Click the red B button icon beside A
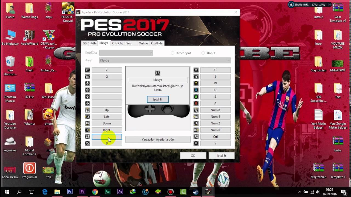351x197 pixels. (196, 103)
